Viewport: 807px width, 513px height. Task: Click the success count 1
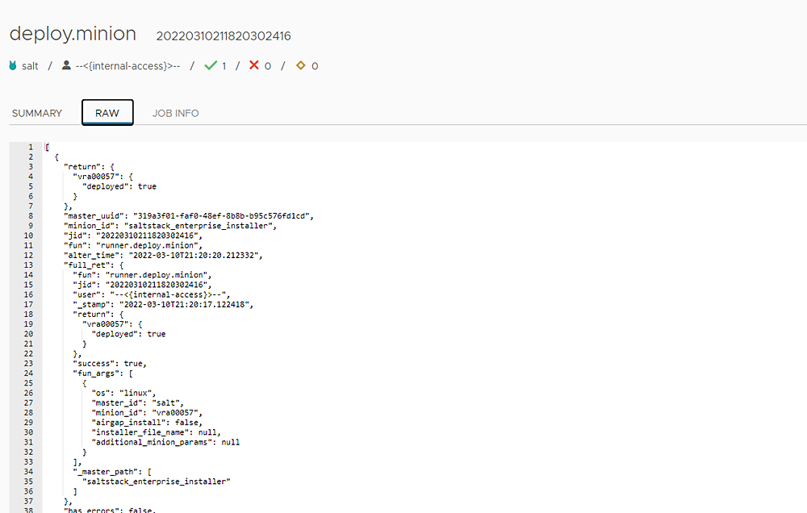coord(224,66)
